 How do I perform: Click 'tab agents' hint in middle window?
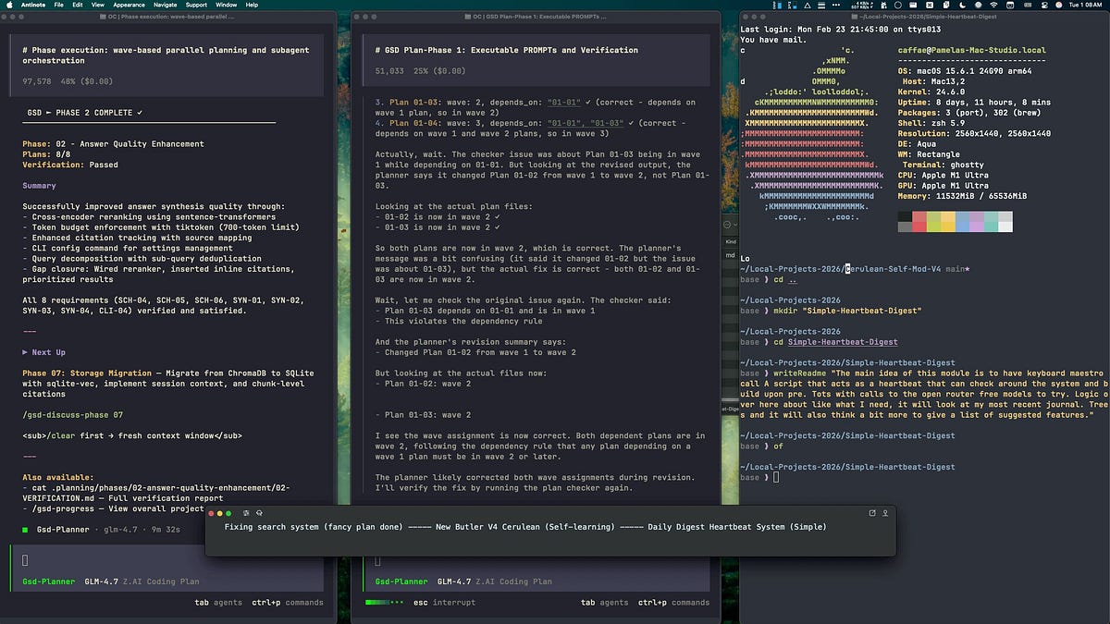click(x=602, y=603)
